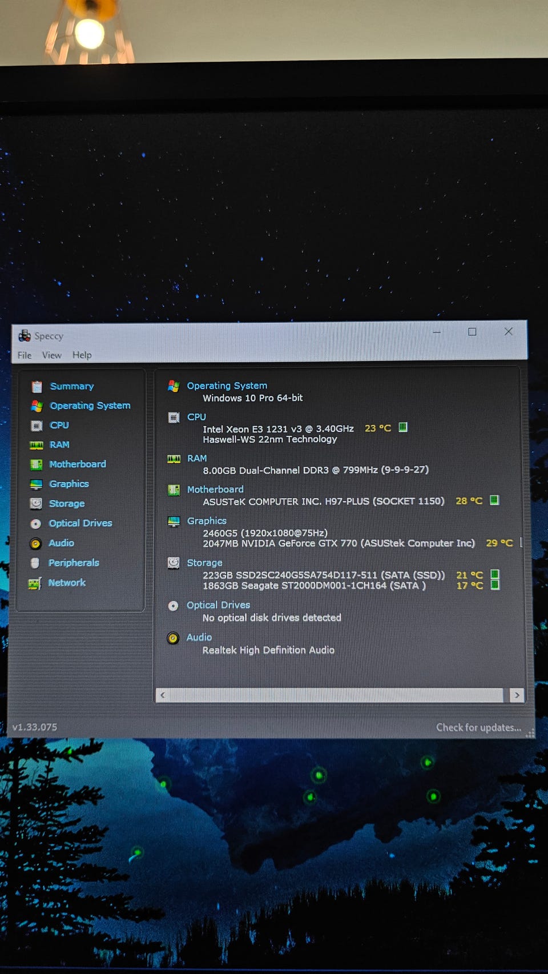Click the Operating System flag icon in sidebar
548x974 pixels.
37,406
